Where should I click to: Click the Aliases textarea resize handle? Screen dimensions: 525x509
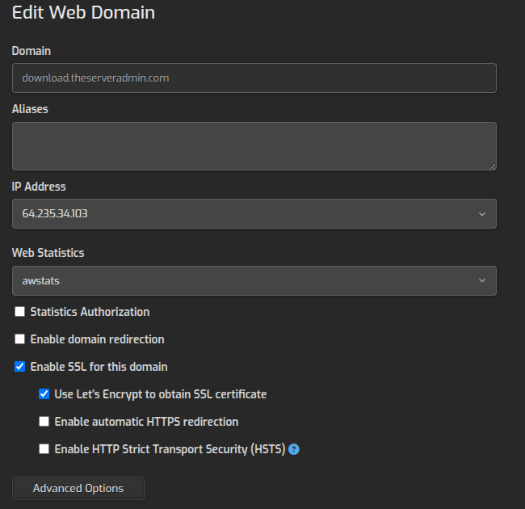click(491, 166)
